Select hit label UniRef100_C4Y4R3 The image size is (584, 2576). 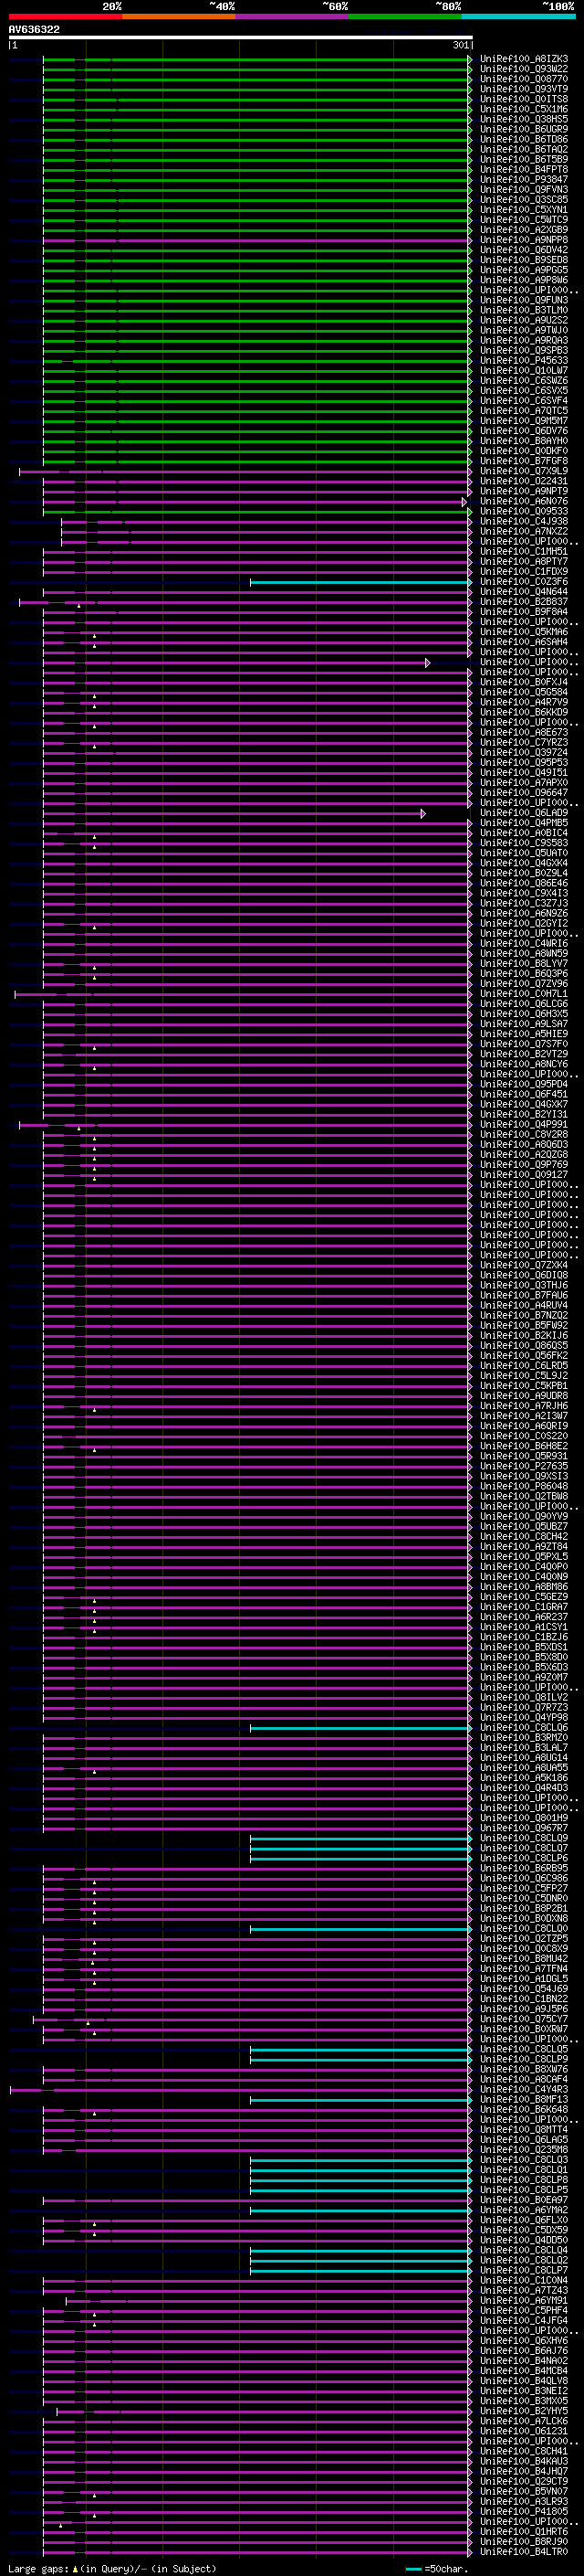(524, 2089)
